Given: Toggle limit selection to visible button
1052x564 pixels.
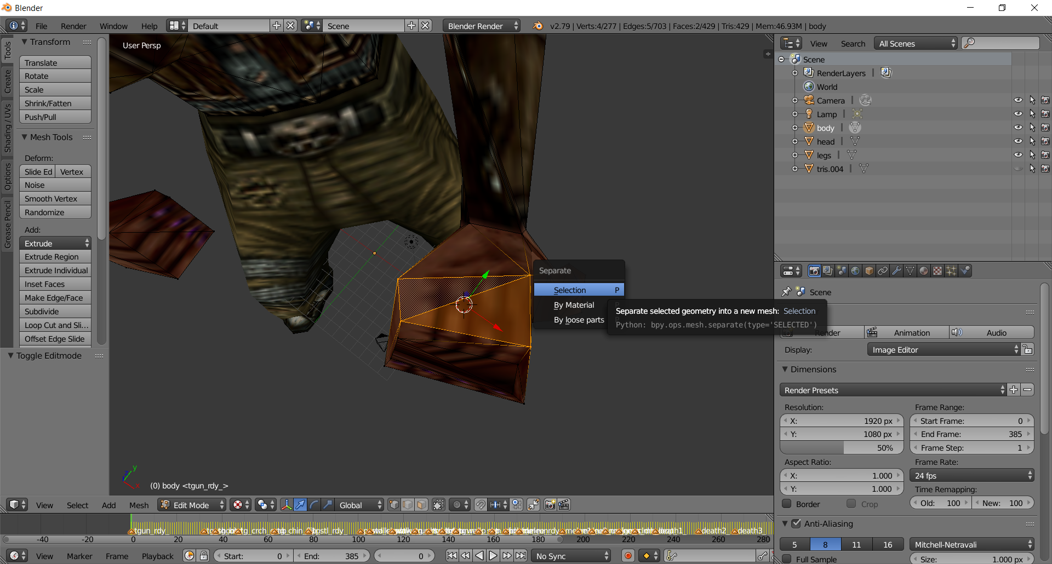Looking at the screenshot, I should [x=438, y=505].
